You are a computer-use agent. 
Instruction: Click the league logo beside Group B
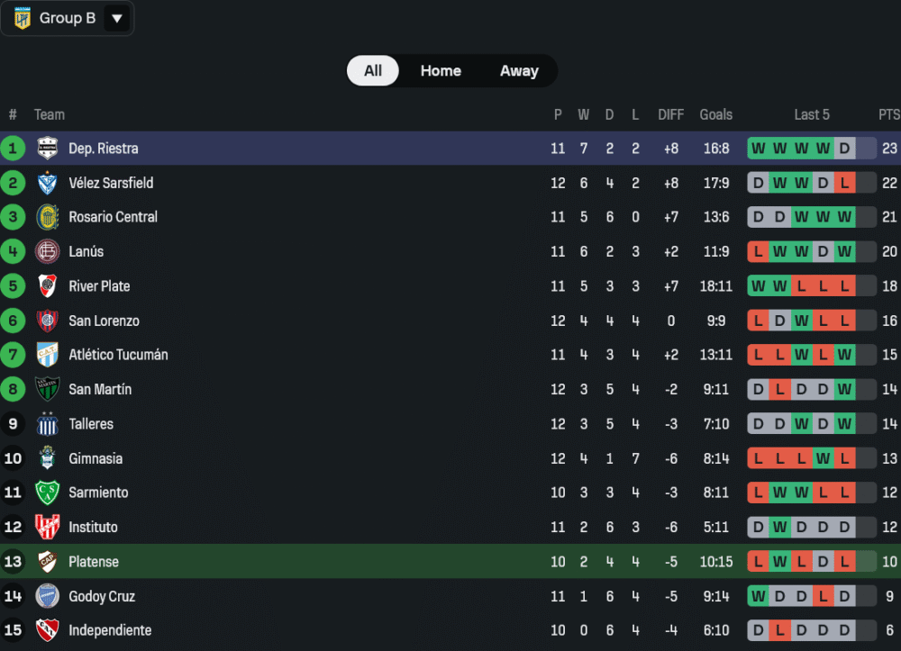23,18
